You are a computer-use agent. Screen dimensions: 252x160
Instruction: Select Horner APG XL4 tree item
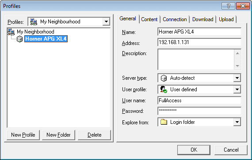(x=46, y=39)
